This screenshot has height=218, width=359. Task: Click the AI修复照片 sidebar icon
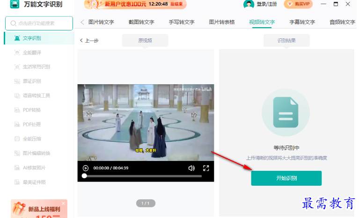coord(17,167)
